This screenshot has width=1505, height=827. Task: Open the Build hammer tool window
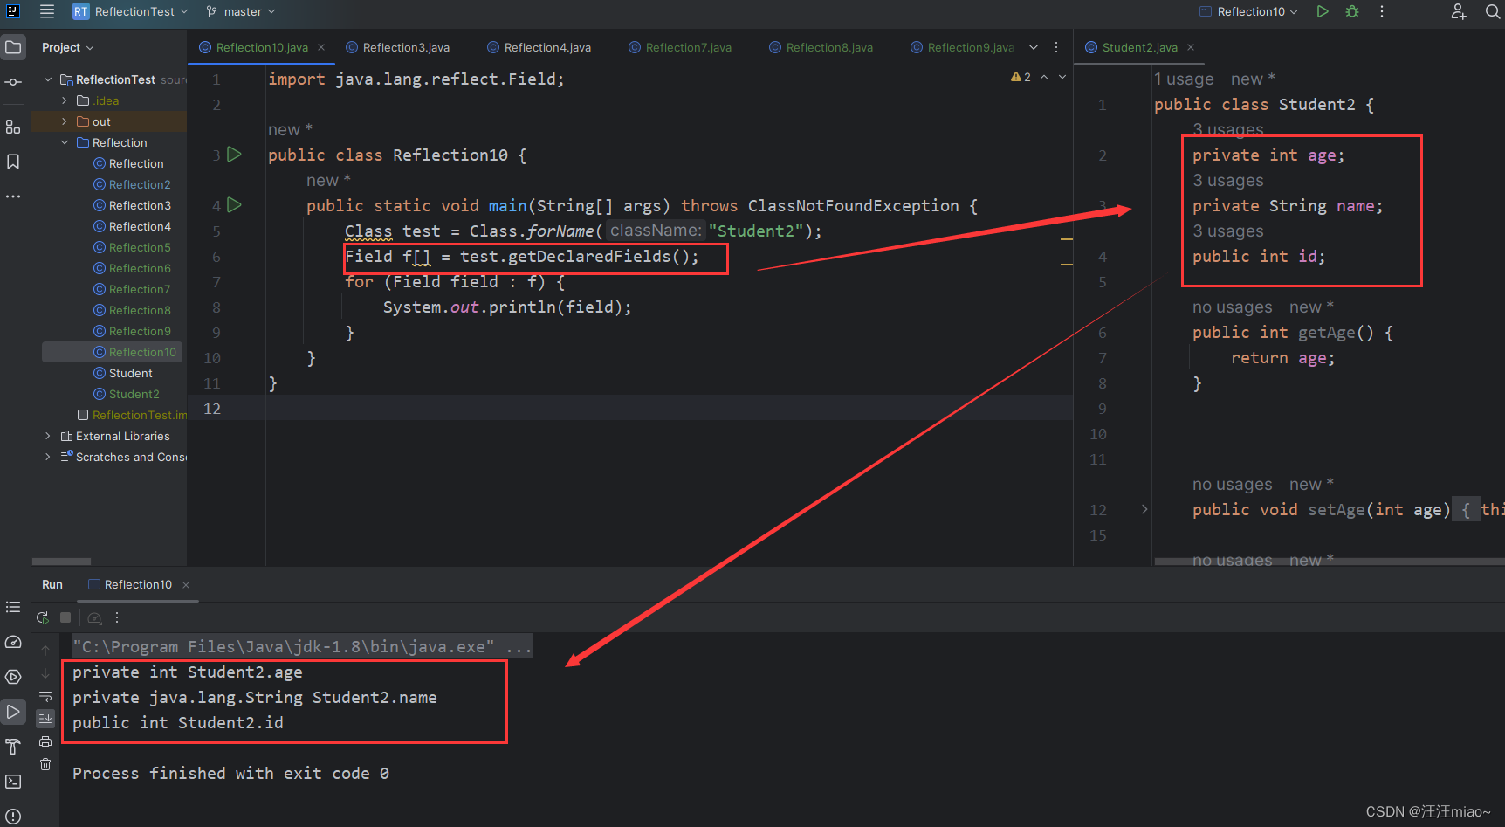pos(13,747)
